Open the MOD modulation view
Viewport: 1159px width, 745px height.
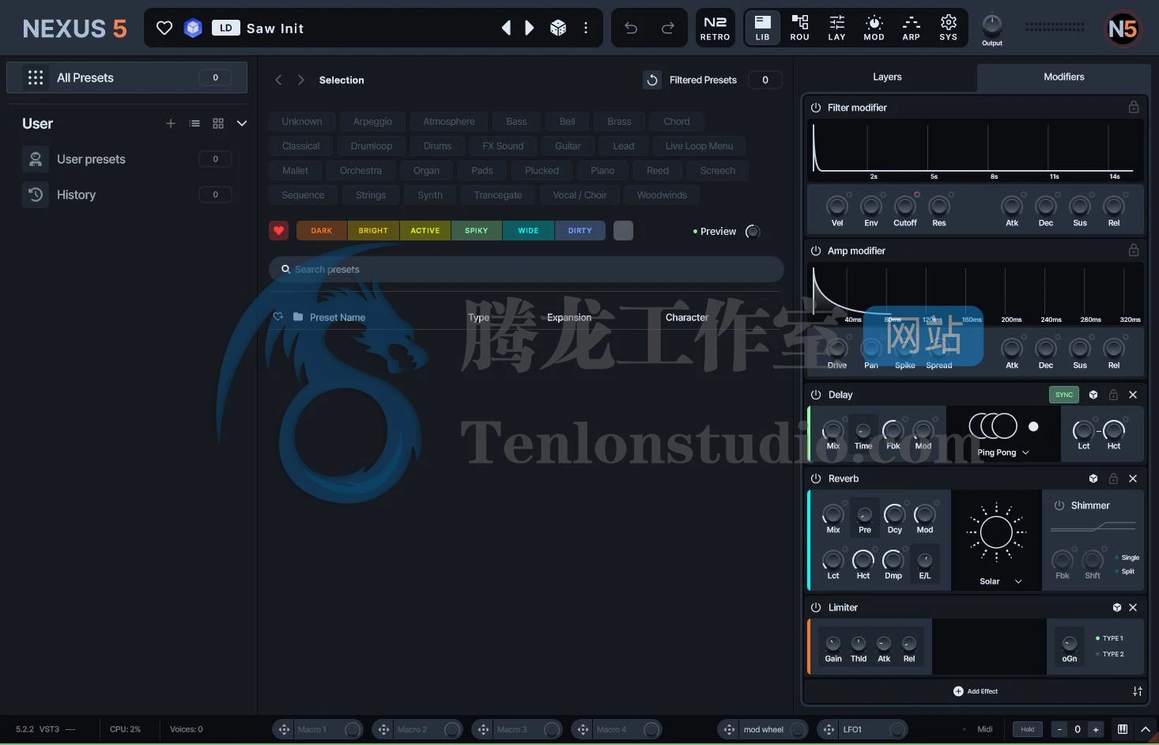click(874, 28)
